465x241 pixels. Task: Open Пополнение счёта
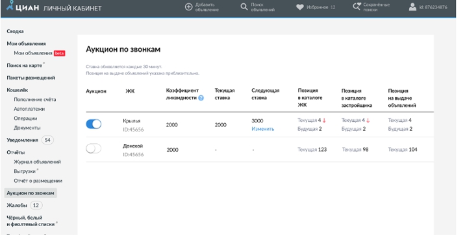click(x=34, y=99)
